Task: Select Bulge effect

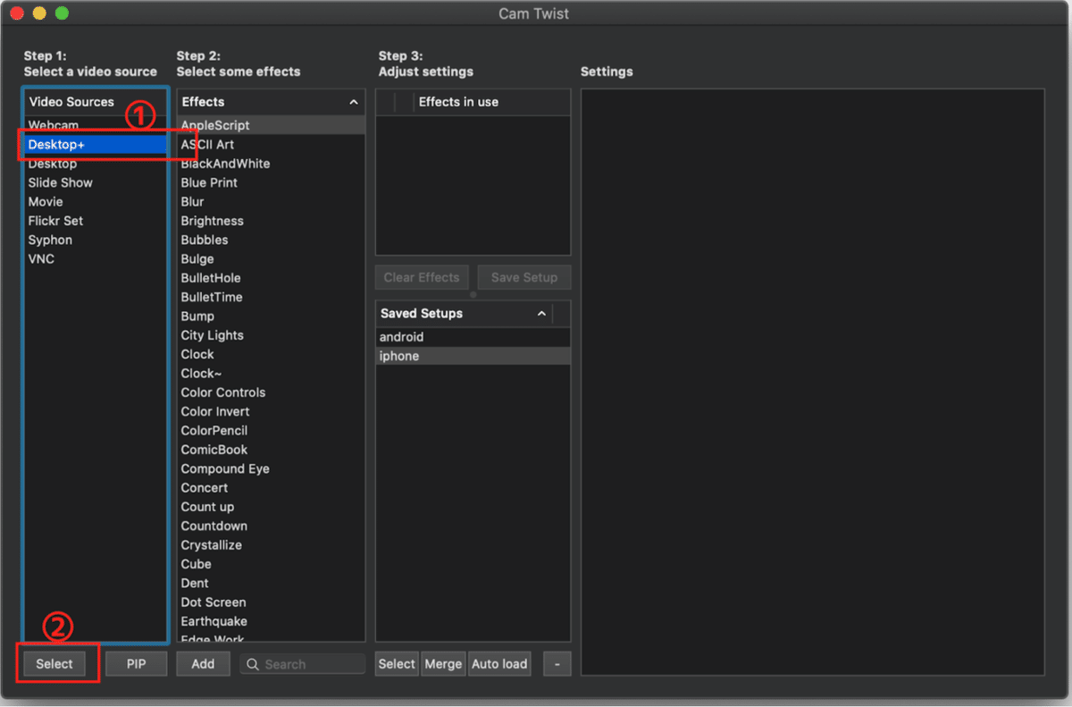Action: (x=271, y=258)
